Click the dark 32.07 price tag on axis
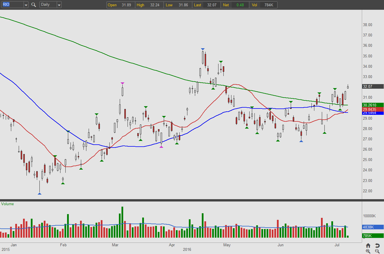 click(373, 86)
